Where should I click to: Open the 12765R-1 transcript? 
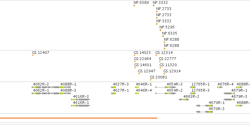pos(193,87)
